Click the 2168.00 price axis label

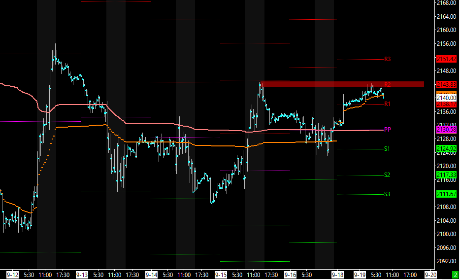[446, 3]
